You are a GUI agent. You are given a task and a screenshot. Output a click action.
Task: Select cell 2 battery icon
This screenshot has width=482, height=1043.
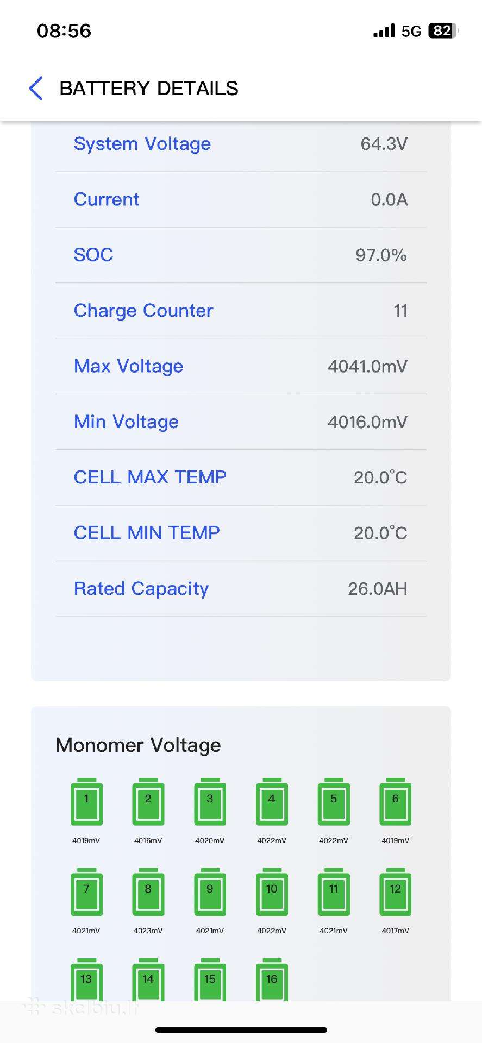(x=148, y=802)
